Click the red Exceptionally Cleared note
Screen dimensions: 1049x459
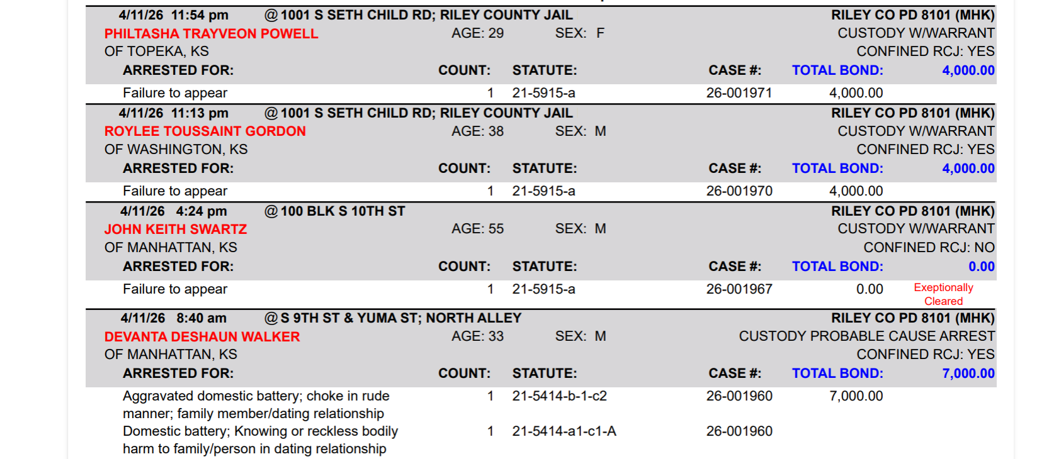(943, 294)
